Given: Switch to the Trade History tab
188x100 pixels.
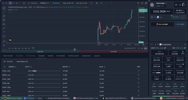Looking at the screenshot, I should [8, 56].
